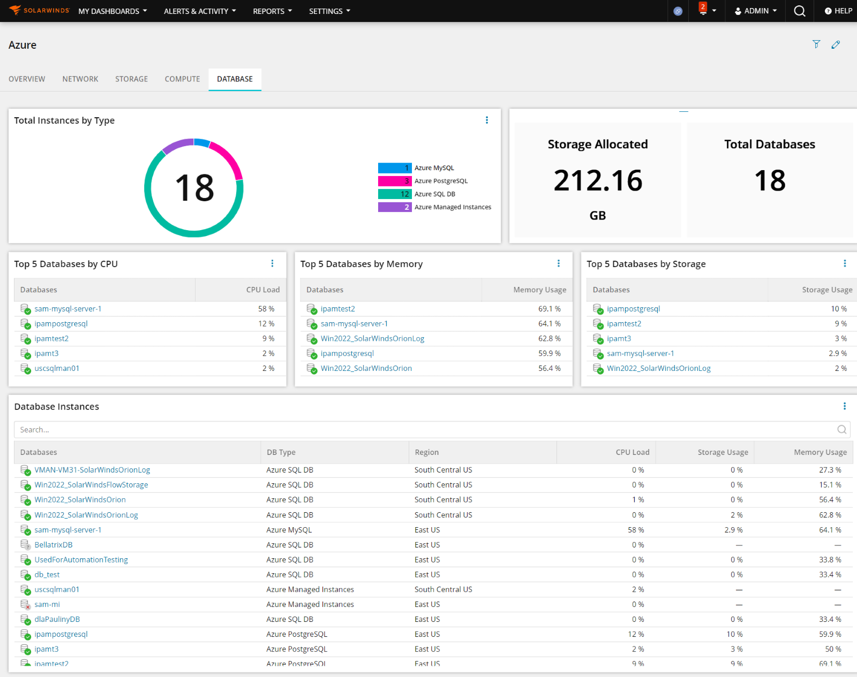857x677 pixels.
Task: Click database icon beside ipamt3 in Storage widget
Action: tap(598, 339)
